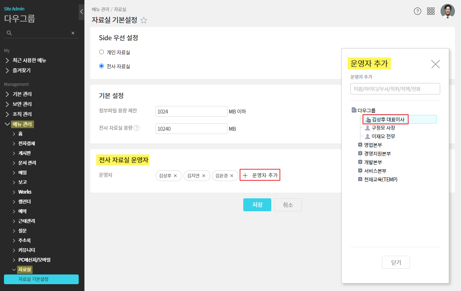
Task: Select 구정모 사장 in organization tree
Action: click(x=383, y=128)
